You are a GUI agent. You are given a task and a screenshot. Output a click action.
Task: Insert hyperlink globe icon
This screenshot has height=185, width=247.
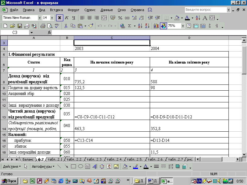tap(122, 26)
